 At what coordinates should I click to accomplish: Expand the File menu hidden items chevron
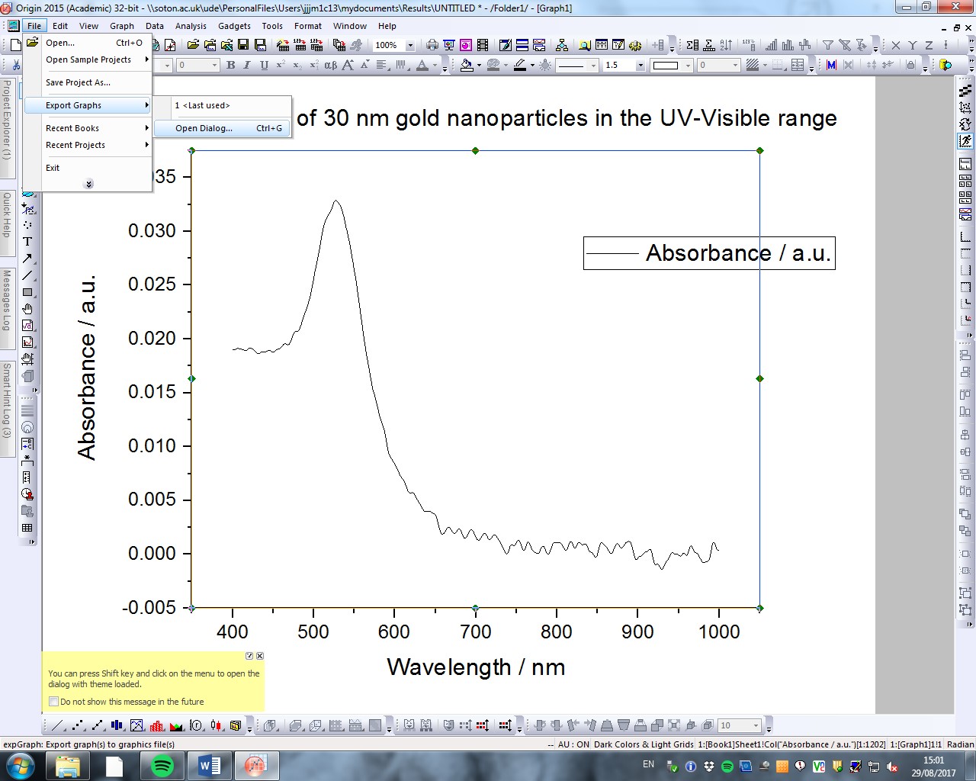(88, 184)
